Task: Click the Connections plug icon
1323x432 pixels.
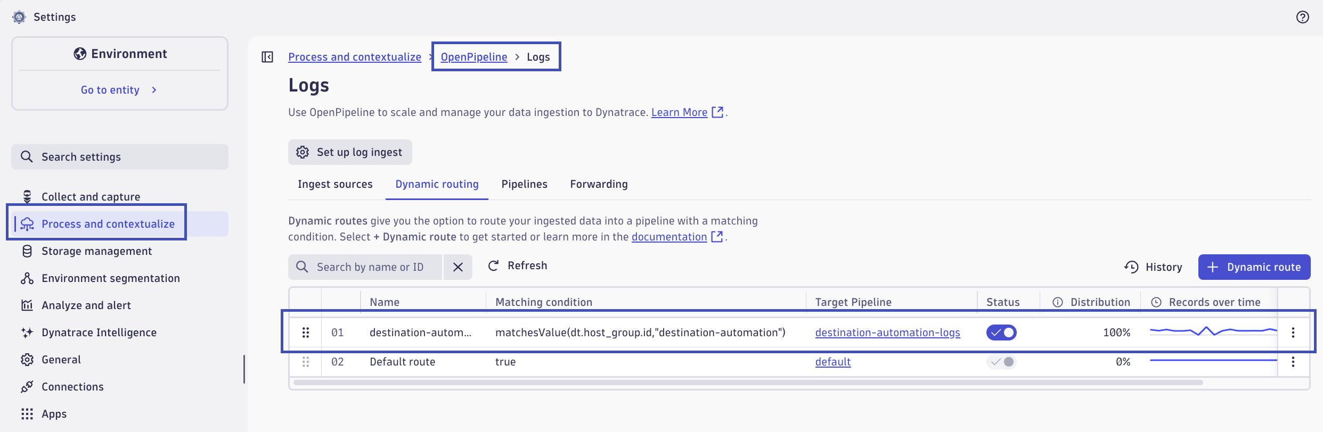Action: click(x=27, y=387)
